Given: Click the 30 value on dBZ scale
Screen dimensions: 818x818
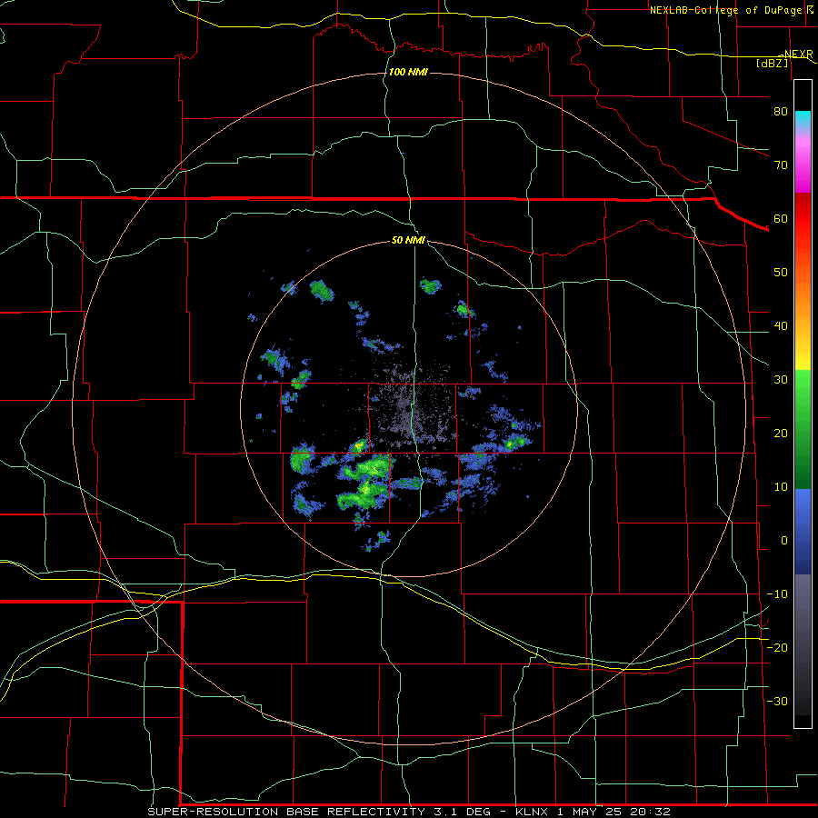Looking at the screenshot, I should coord(781,379).
